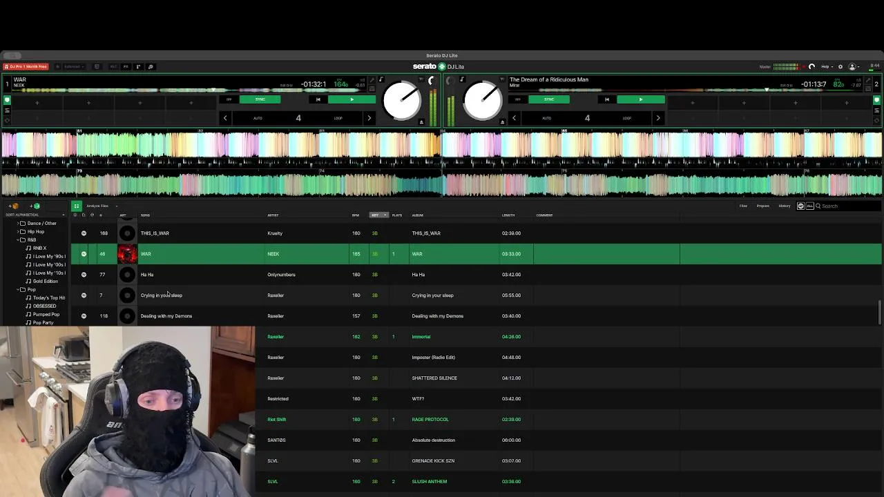
Task: Increase auto loop size on deck 1
Action: tap(369, 118)
